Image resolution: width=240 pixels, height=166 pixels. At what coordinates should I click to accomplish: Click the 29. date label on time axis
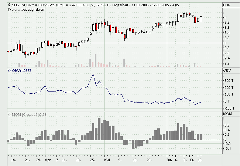click(x=39, y=160)
